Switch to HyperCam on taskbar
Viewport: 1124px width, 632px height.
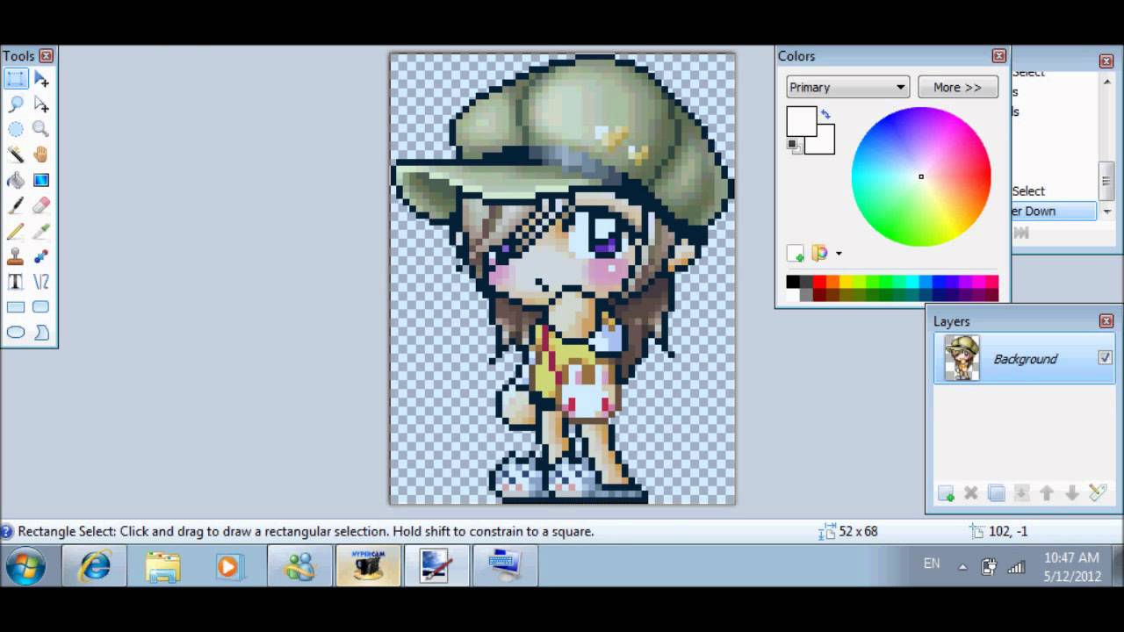[368, 566]
